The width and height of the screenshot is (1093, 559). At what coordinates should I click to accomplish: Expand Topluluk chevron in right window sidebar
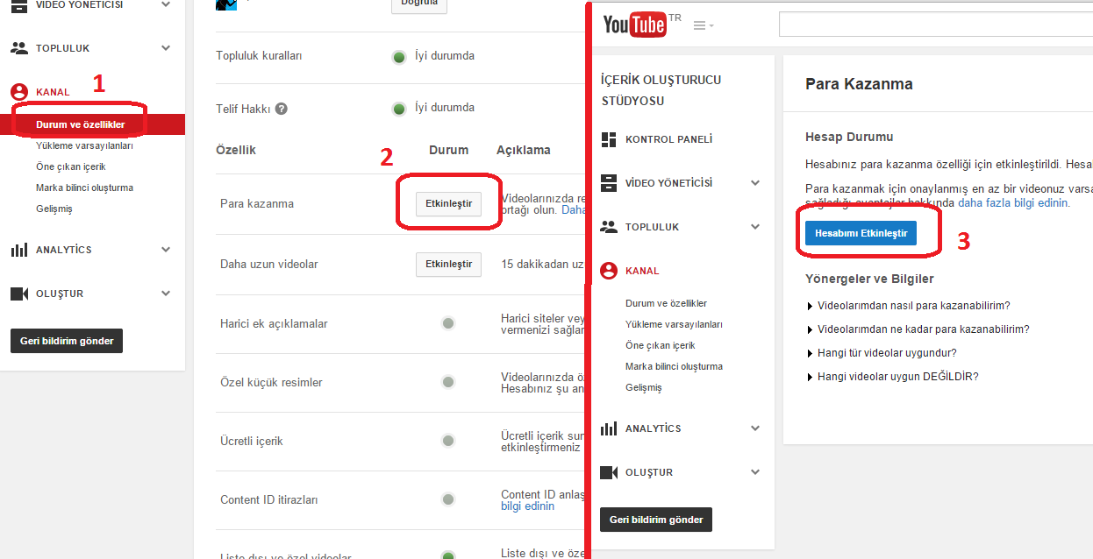tap(756, 227)
